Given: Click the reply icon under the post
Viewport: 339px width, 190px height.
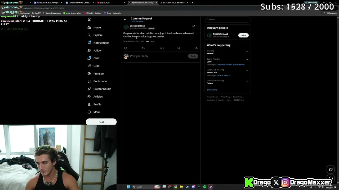Looking at the screenshot, I should tap(126, 48).
